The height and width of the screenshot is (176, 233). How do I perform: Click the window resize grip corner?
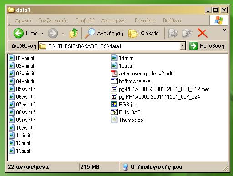pos(226,168)
